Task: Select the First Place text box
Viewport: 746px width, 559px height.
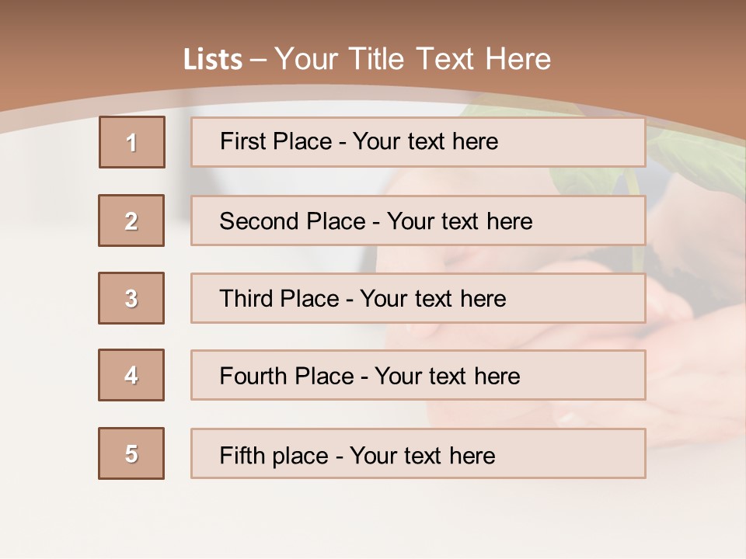Action: pos(418,142)
